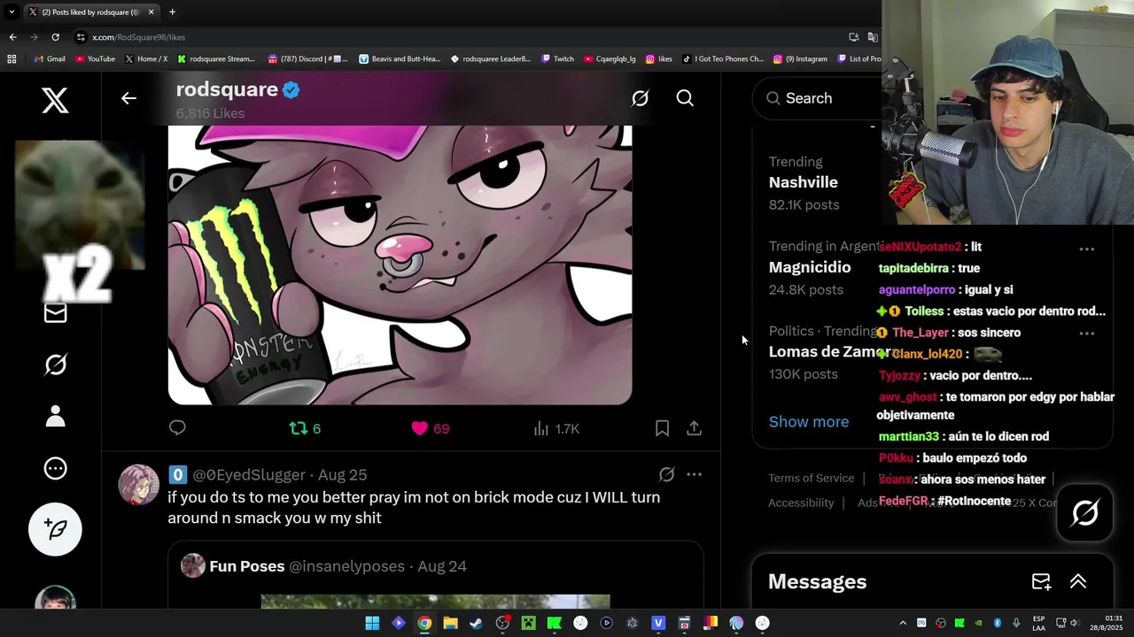
Task: Open Minecraft creeper icon in taskbar
Action: point(528,623)
